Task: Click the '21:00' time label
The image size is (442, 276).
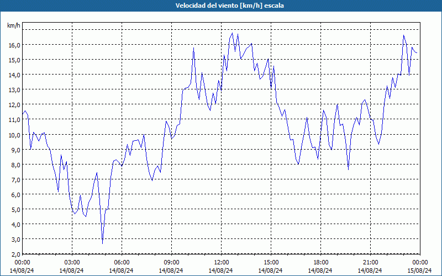Action: point(370,263)
